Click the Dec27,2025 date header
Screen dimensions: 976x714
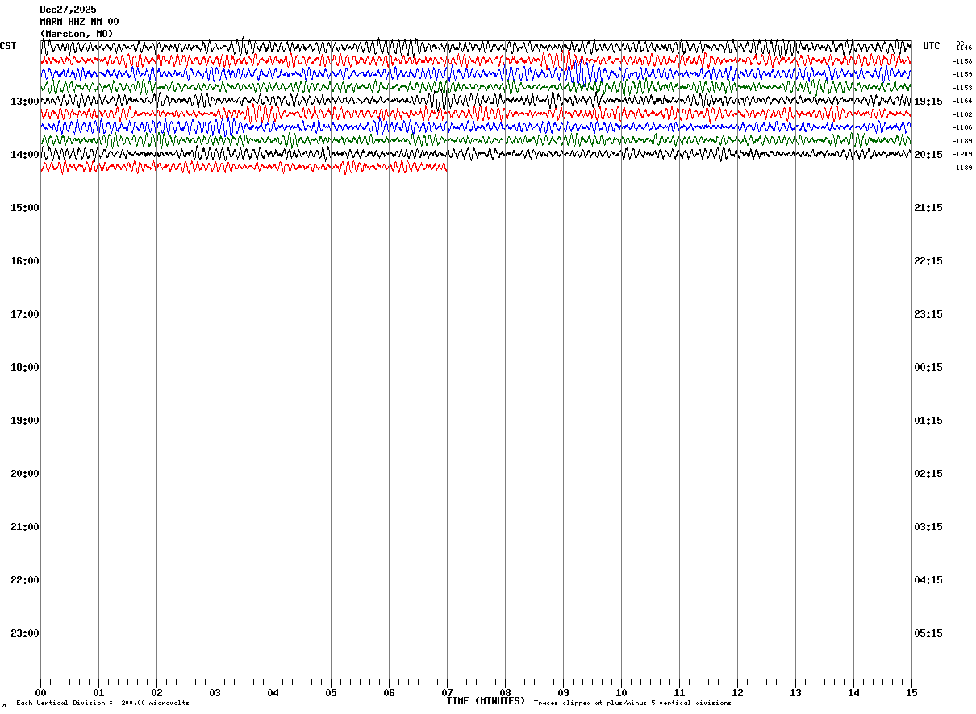click(68, 10)
